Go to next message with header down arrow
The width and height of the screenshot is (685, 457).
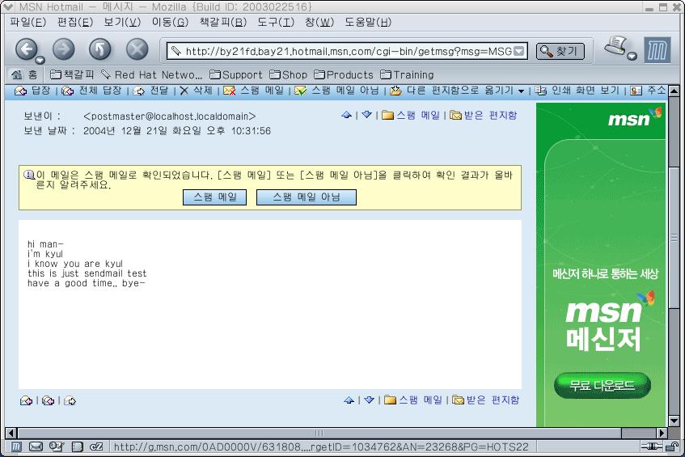(366, 115)
